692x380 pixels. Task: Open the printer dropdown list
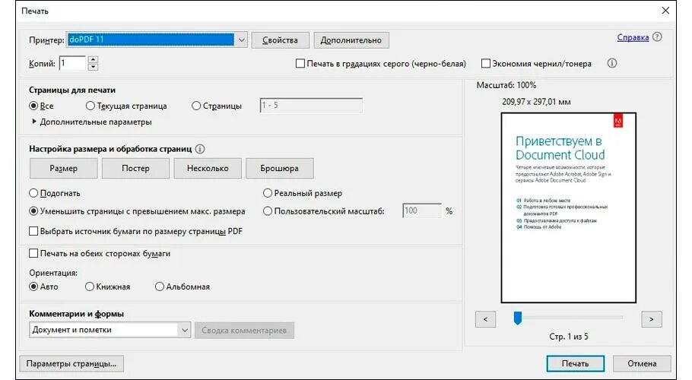pos(241,40)
